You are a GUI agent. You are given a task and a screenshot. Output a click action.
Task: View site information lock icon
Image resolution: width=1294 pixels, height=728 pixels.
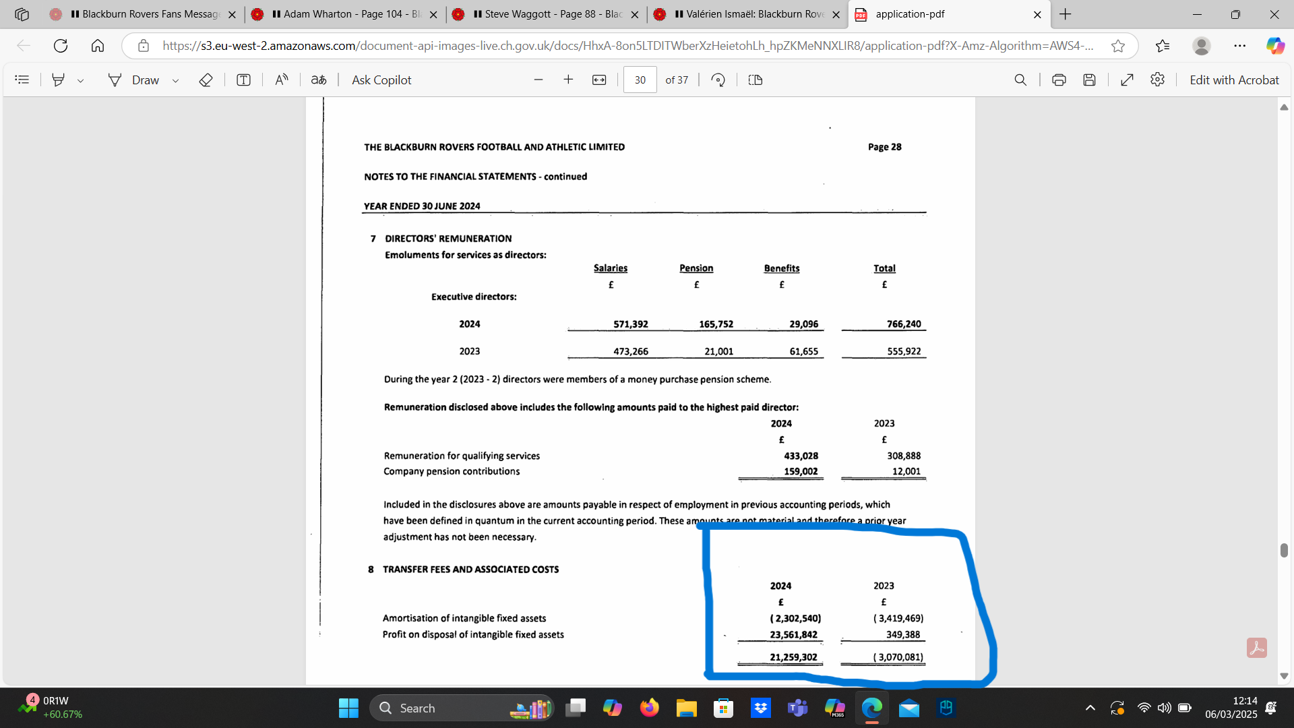click(143, 46)
